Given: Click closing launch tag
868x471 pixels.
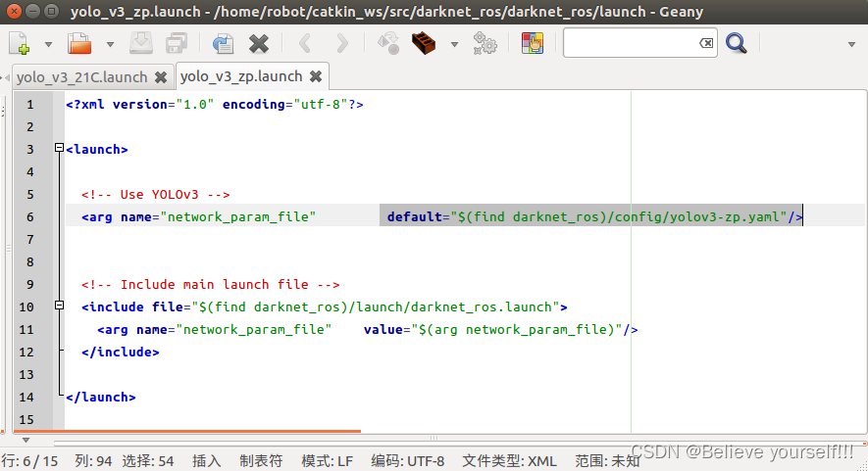Looking at the screenshot, I should click(x=101, y=397).
